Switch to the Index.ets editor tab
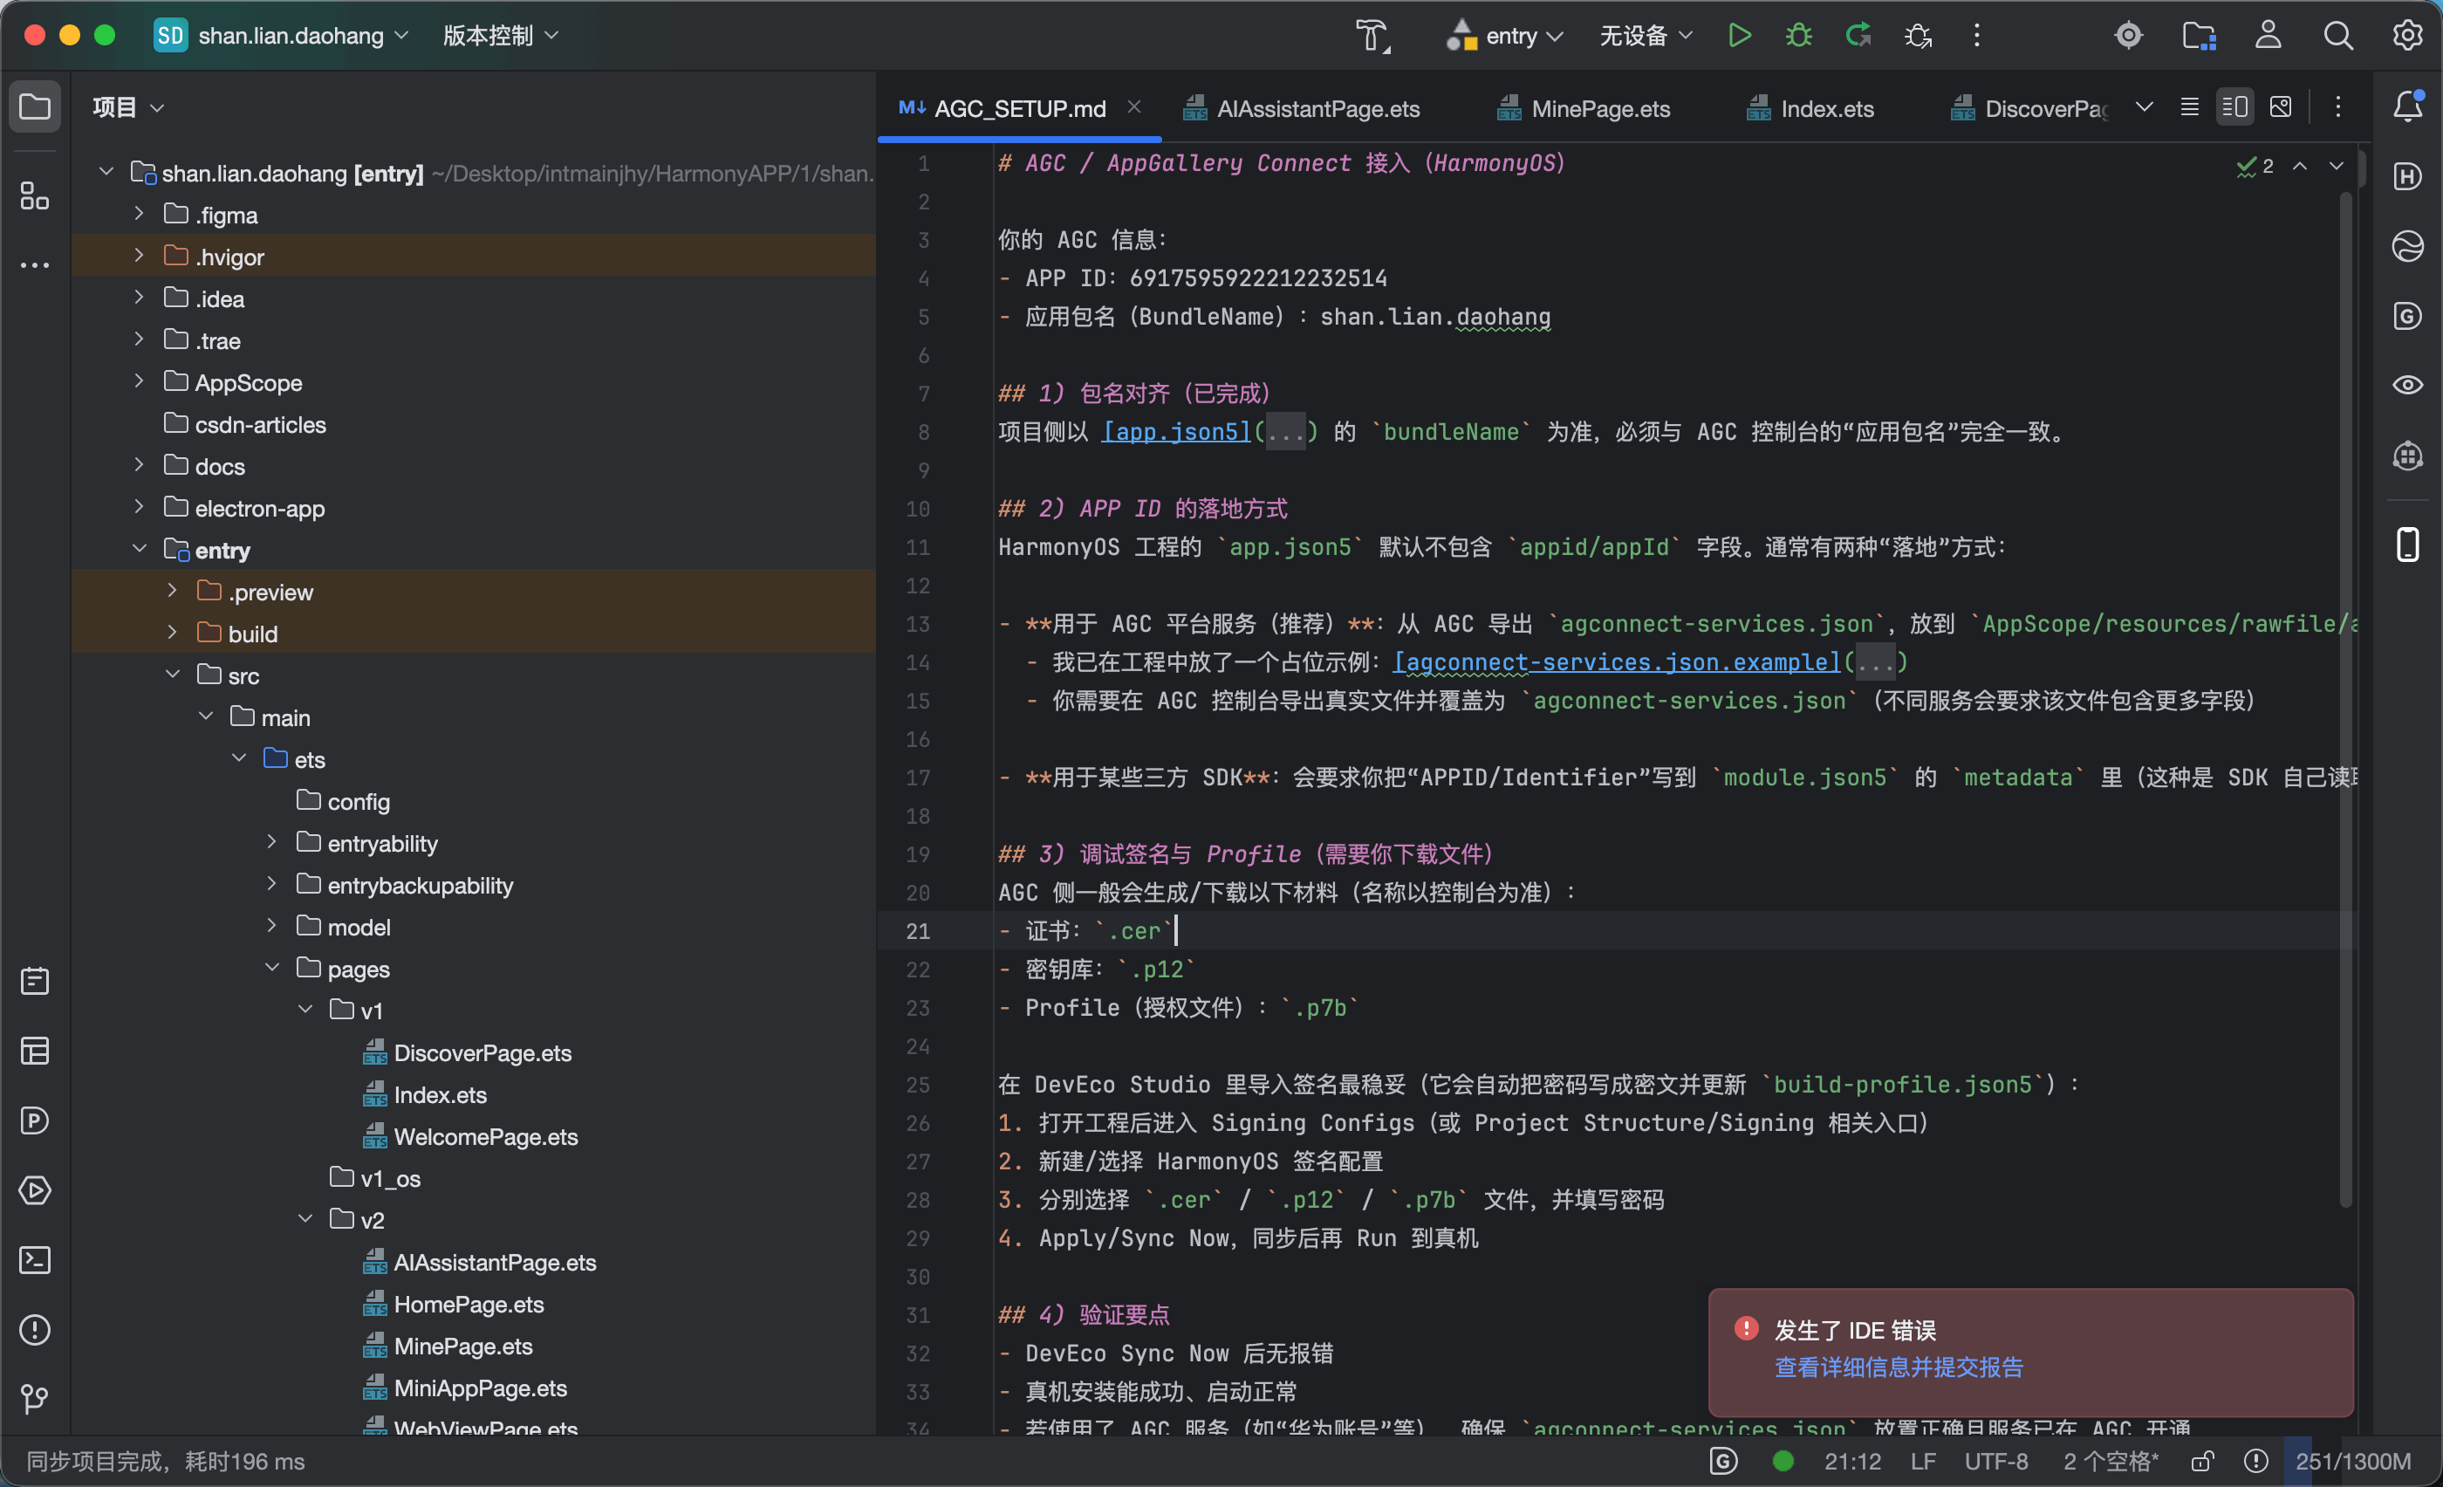This screenshot has width=2443, height=1487. (x=1810, y=108)
